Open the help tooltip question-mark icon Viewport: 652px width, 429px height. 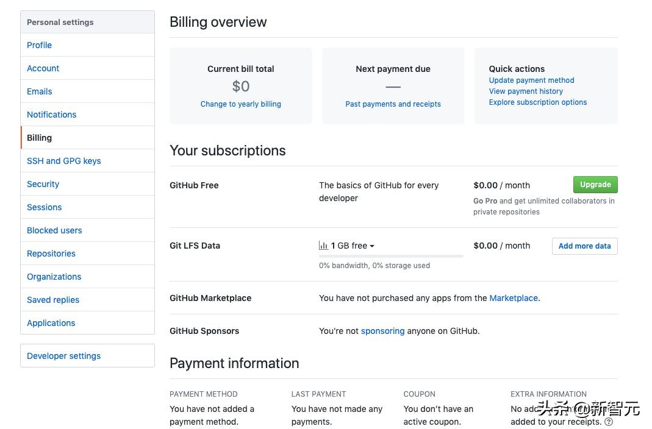(x=609, y=422)
